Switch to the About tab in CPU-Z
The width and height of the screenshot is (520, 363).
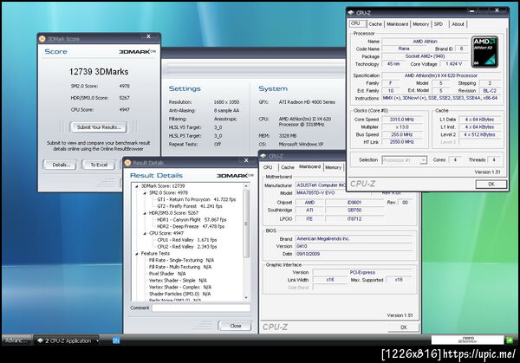[x=458, y=24]
